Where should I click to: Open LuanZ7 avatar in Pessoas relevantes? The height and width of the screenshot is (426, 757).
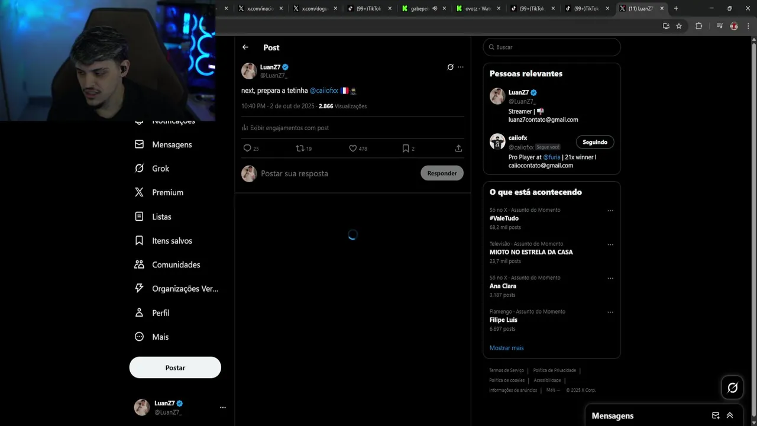coord(497,96)
